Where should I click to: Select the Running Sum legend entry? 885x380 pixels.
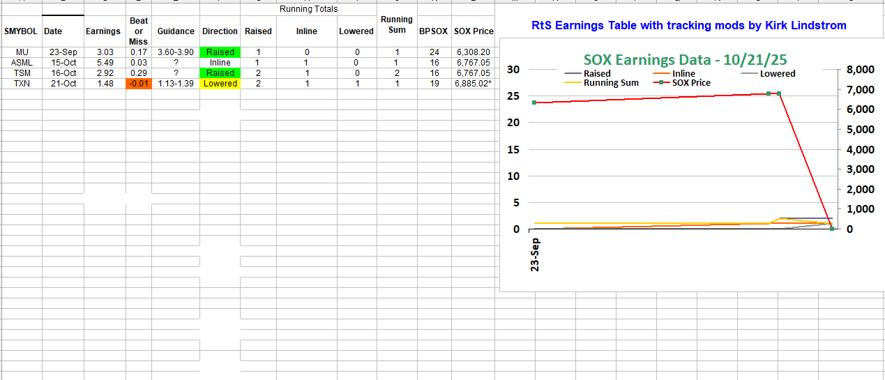click(610, 83)
